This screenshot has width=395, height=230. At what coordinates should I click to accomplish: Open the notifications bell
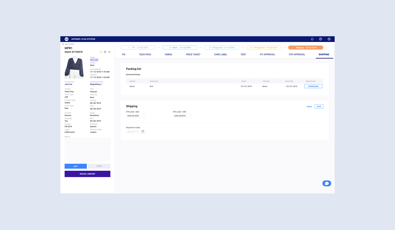pos(312,39)
